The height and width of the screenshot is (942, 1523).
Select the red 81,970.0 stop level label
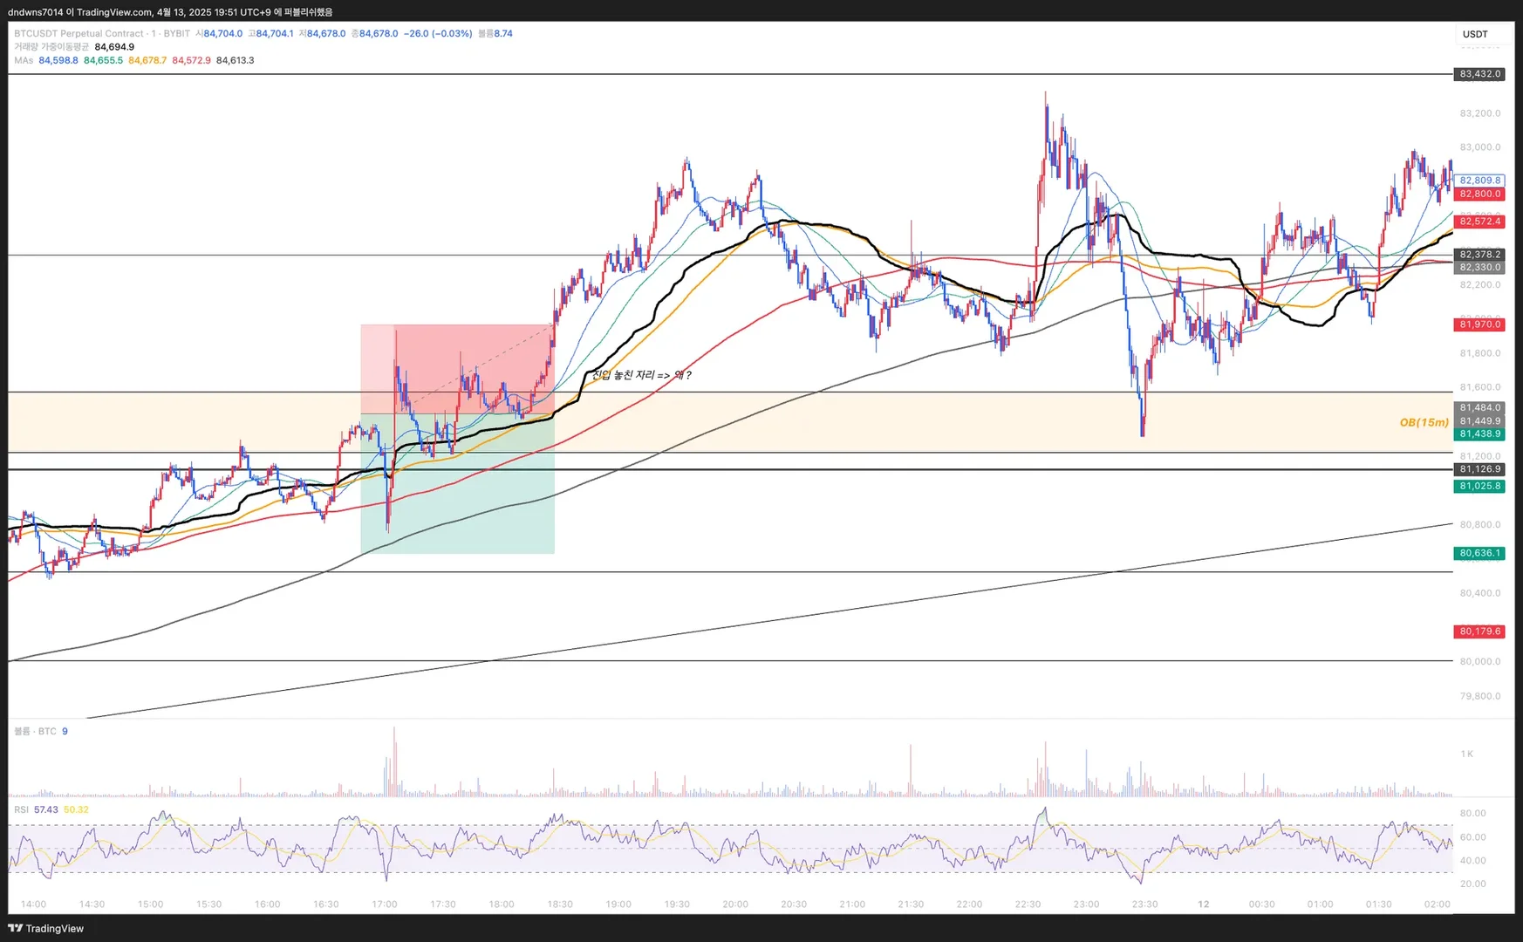coord(1479,324)
